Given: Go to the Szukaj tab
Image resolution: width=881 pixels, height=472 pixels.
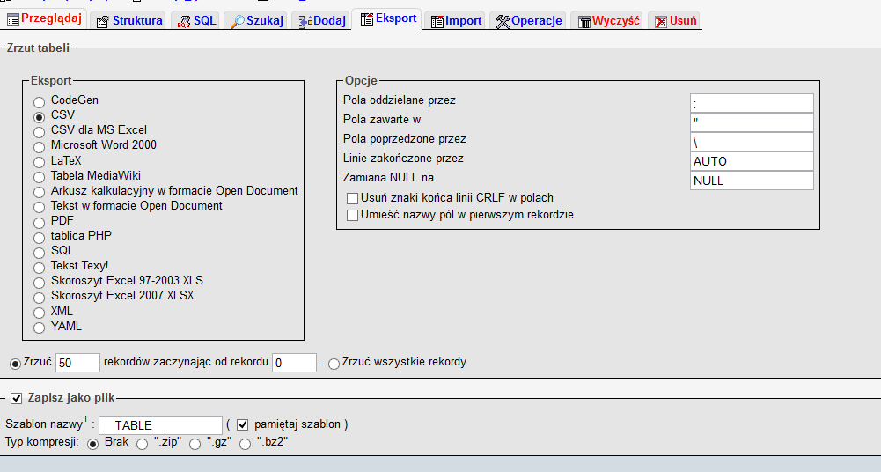Looking at the screenshot, I should 265,21.
